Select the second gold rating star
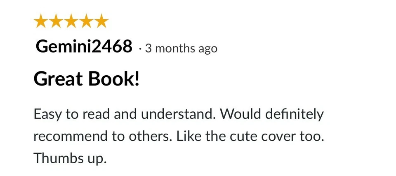 point(56,21)
